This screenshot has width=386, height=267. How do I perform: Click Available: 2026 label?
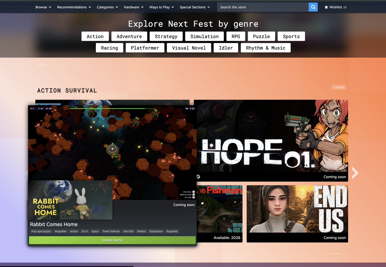coord(227,238)
